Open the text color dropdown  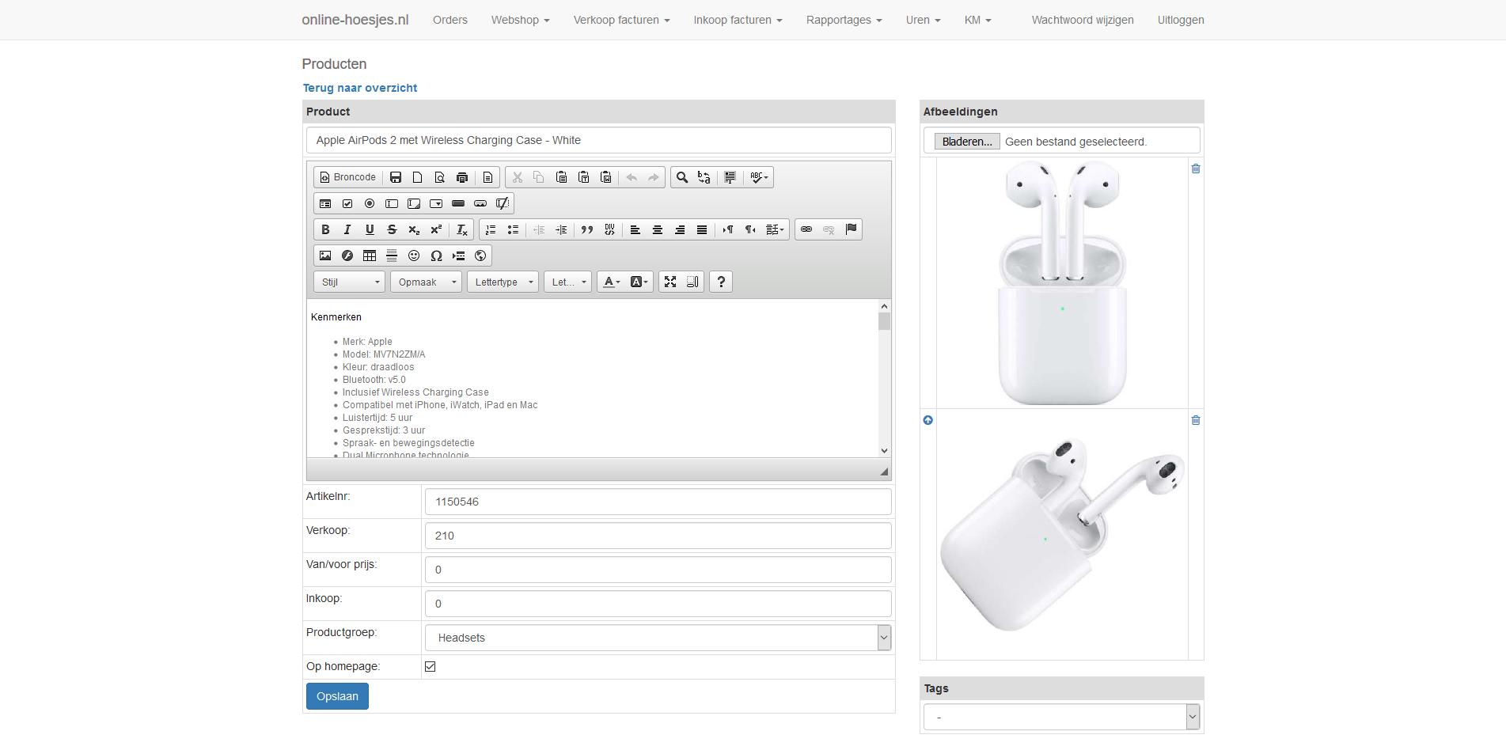tap(612, 282)
